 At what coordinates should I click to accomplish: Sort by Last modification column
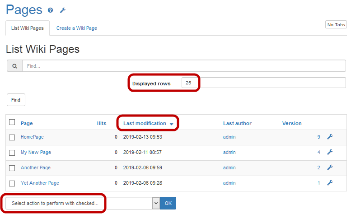(x=145, y=123)
